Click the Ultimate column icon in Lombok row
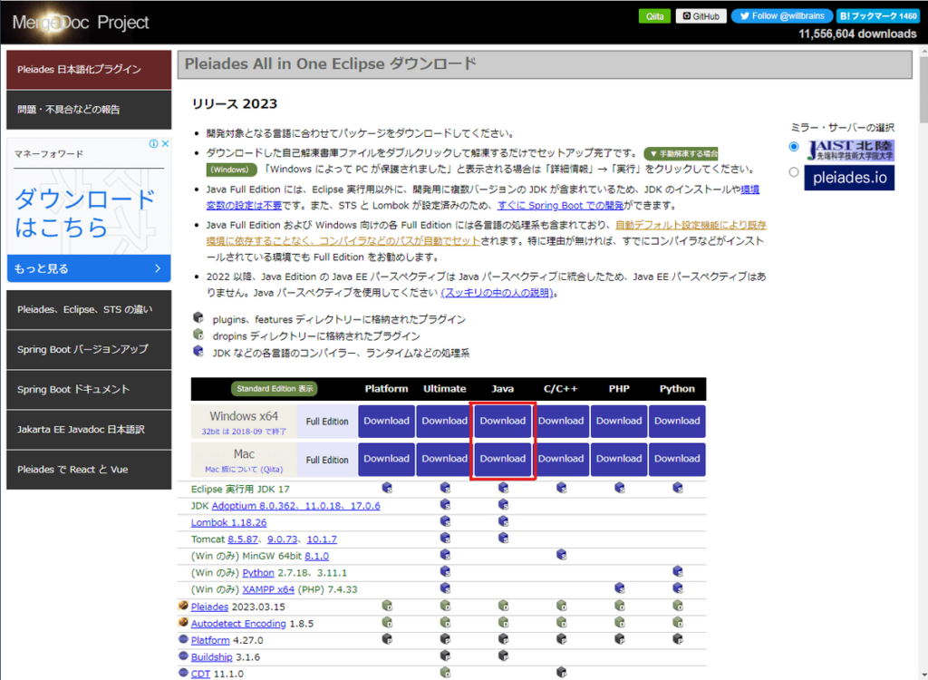 (x=445, y=521)
